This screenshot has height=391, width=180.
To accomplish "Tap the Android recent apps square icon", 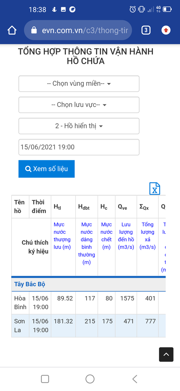I will 45,379.
